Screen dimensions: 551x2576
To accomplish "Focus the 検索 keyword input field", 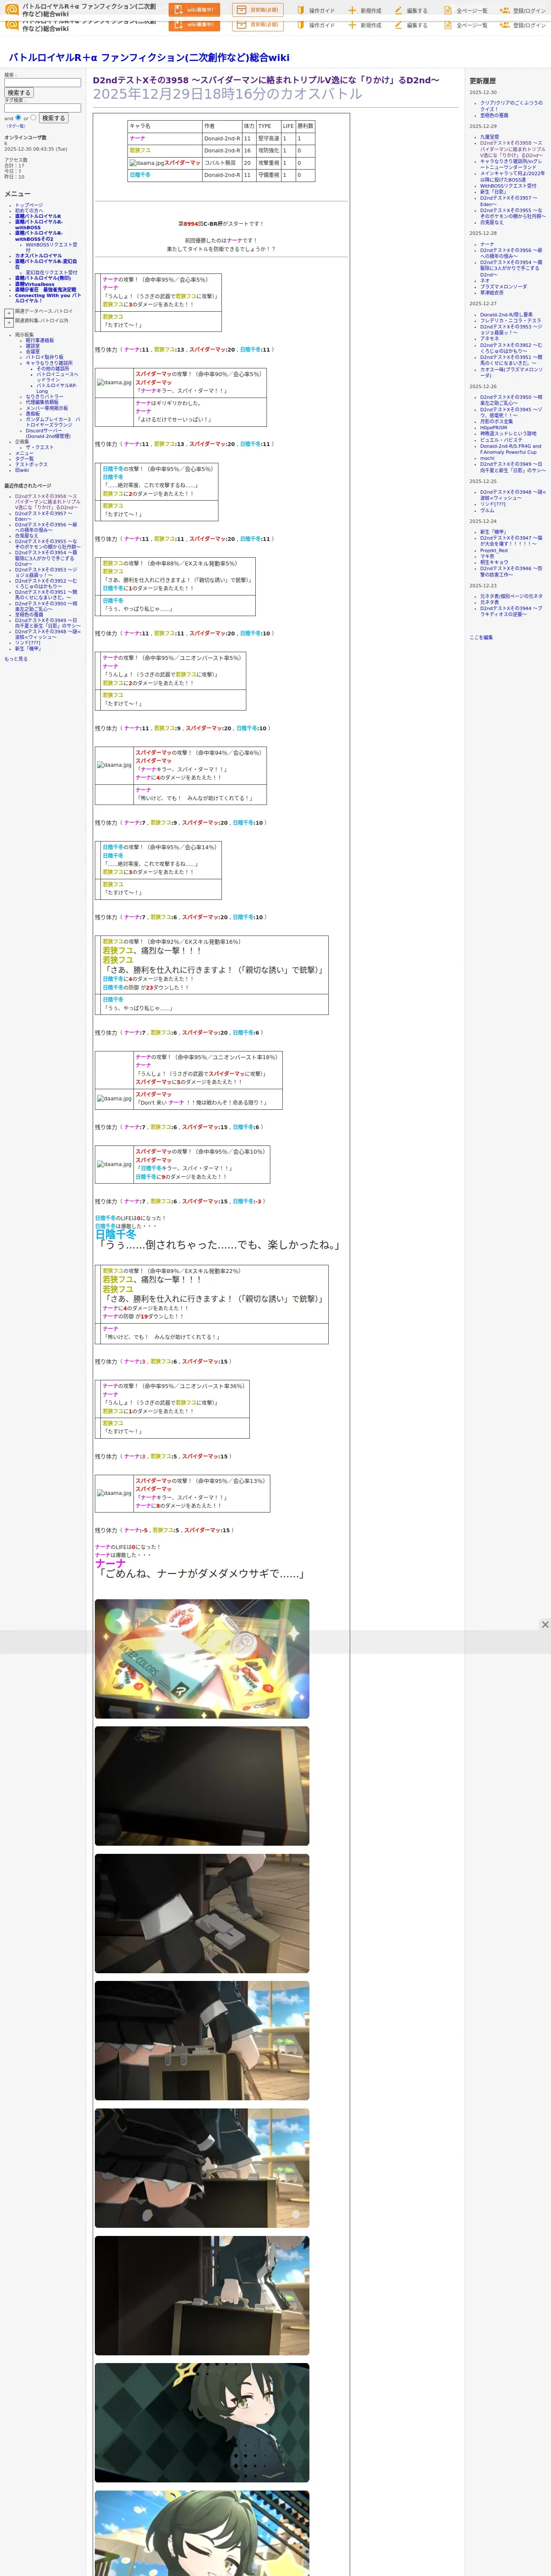I will coord(42,83).
